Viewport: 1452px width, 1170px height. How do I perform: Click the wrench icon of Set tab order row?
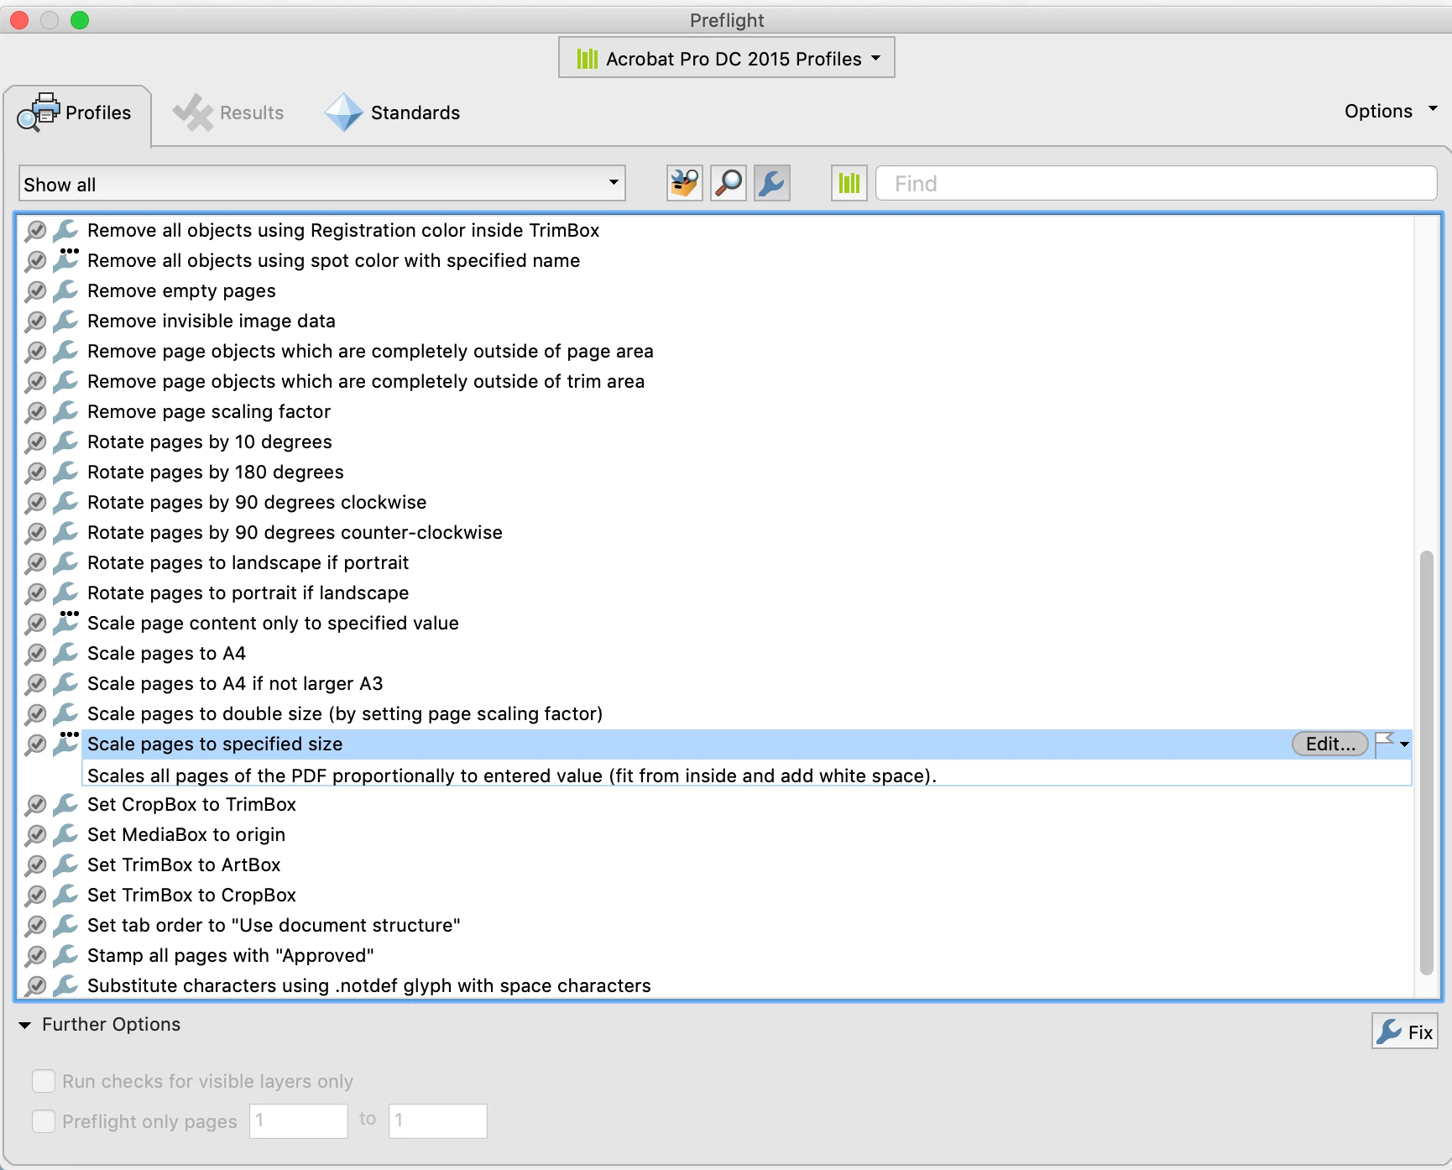(x=65, y=925)
